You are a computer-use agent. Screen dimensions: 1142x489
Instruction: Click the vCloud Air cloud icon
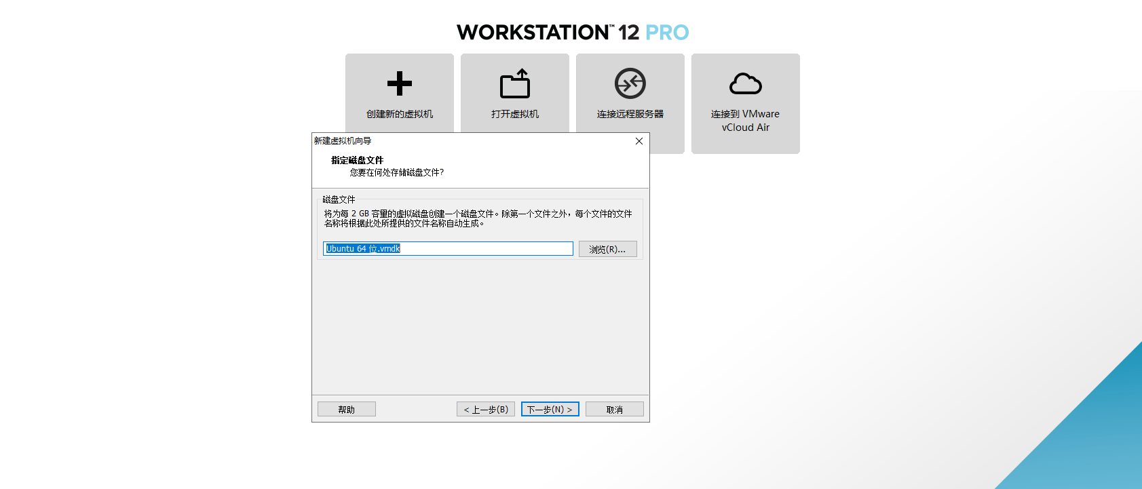pos(746,83)
